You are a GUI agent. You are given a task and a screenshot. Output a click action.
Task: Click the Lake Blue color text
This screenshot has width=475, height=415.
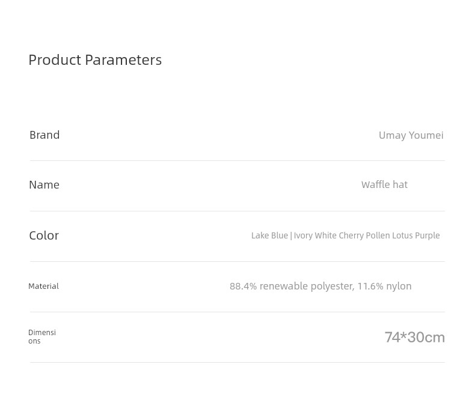269,235
